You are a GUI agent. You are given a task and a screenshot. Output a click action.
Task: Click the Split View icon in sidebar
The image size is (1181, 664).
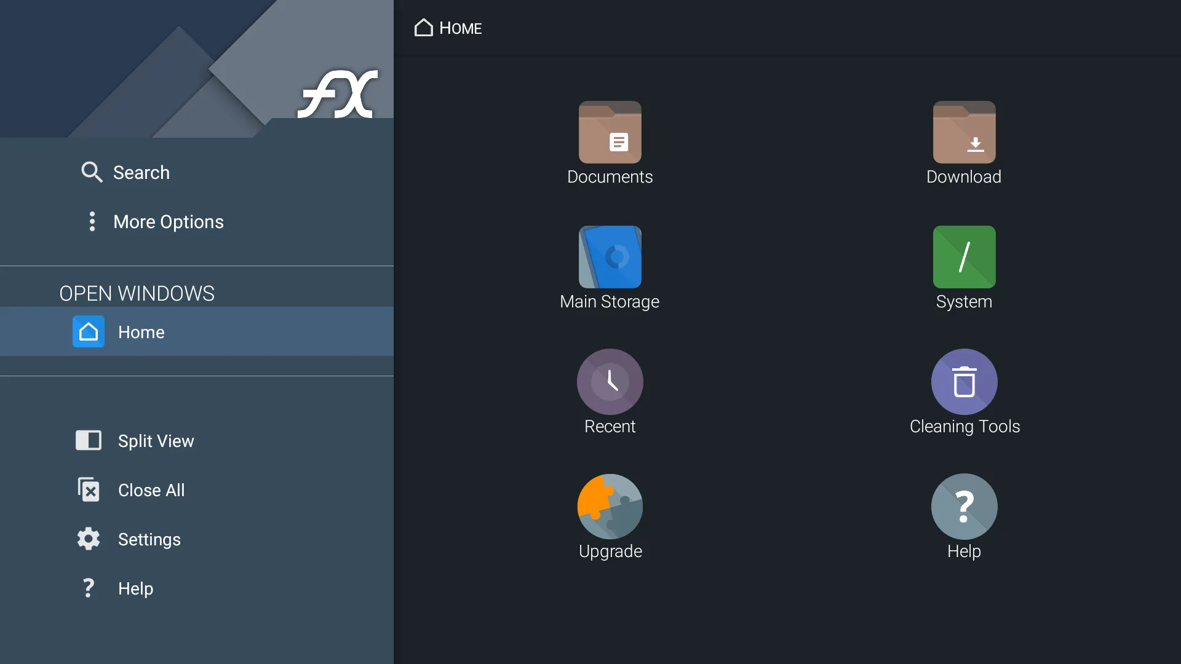89,440
